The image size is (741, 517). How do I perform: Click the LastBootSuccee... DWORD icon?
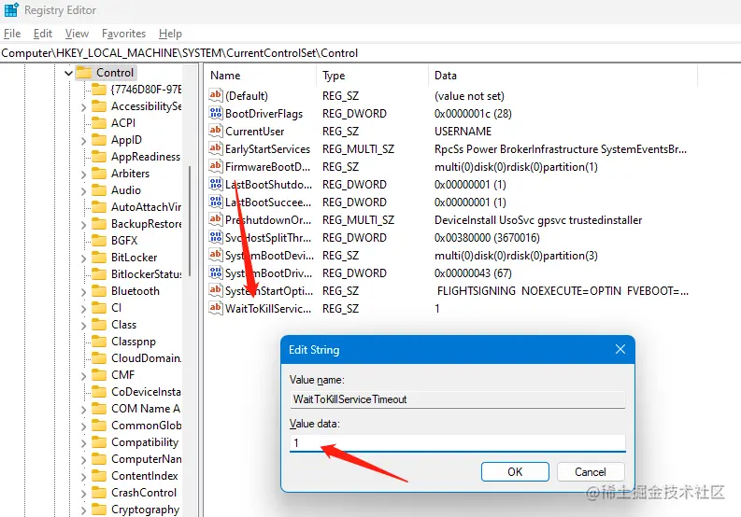(216, 203)
